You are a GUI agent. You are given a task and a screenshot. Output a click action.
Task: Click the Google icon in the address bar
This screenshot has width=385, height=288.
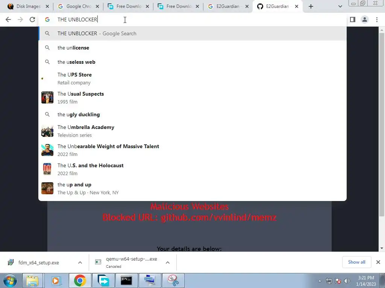(47, 19)
